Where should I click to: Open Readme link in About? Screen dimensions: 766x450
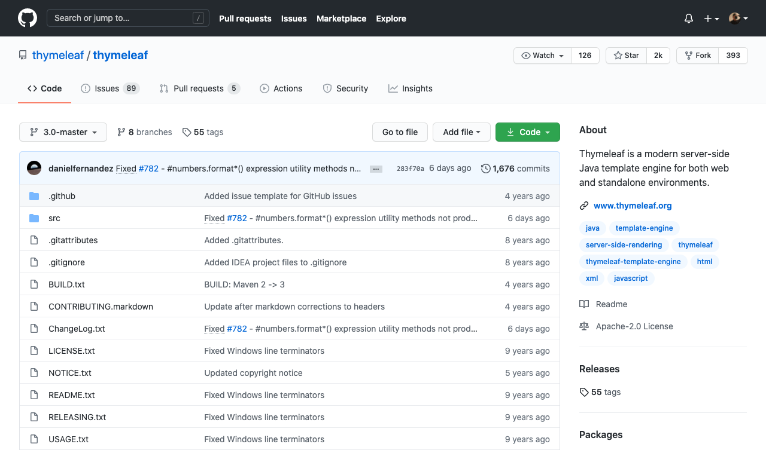point(603,304)
